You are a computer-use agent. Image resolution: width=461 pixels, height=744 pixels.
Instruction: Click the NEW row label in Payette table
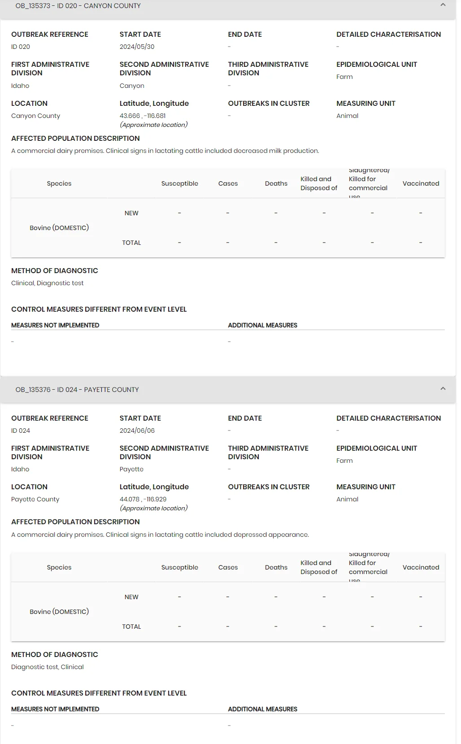pos(131,597)
